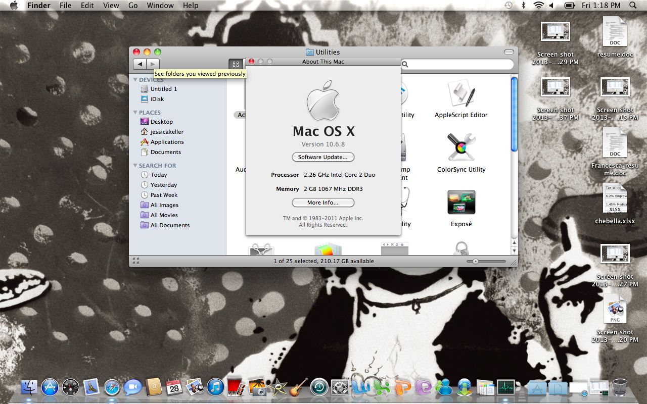The height and width of the screenshot is (404, 647).
Task: Select chebella.xlsx on the desktop
Action: pos(615,204)
